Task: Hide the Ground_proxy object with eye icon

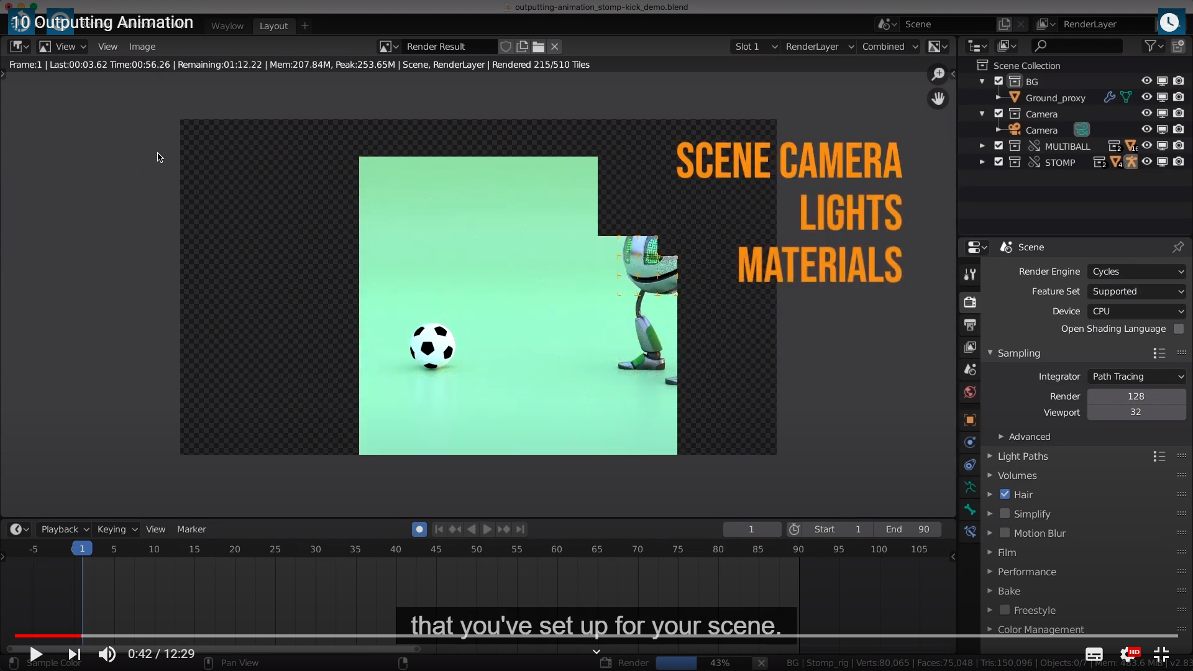Action: click(1146, 98)
